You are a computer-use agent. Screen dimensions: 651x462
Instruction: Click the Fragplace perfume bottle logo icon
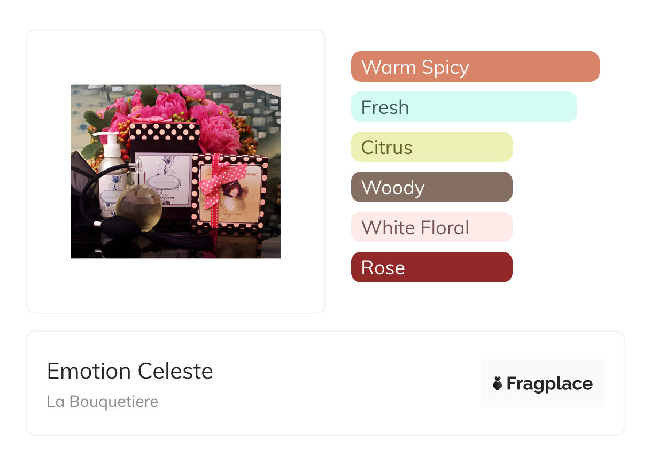(x=498, y=383)
